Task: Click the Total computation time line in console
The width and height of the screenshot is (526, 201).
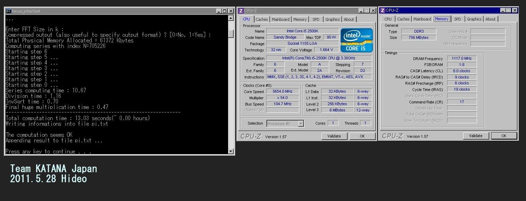Action: click(78, 118)
